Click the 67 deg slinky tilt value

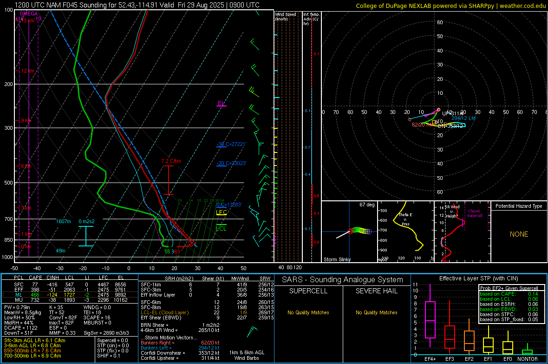367,205
